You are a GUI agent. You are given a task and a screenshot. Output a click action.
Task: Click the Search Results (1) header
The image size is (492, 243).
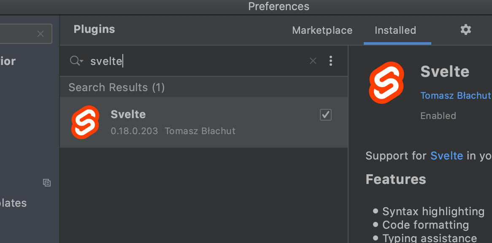116,87
